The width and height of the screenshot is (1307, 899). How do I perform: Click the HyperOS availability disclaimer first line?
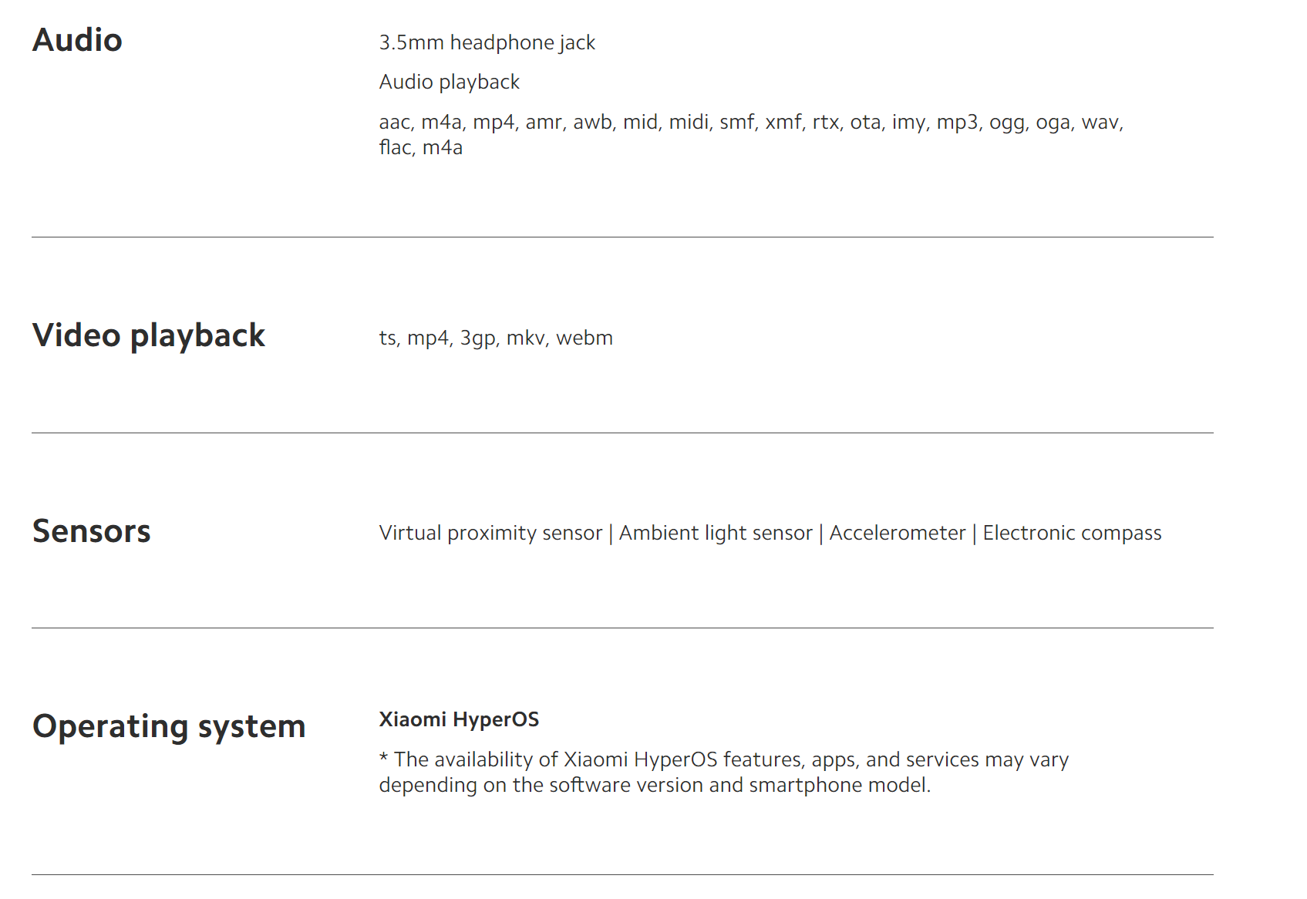(x=723, y=759)
